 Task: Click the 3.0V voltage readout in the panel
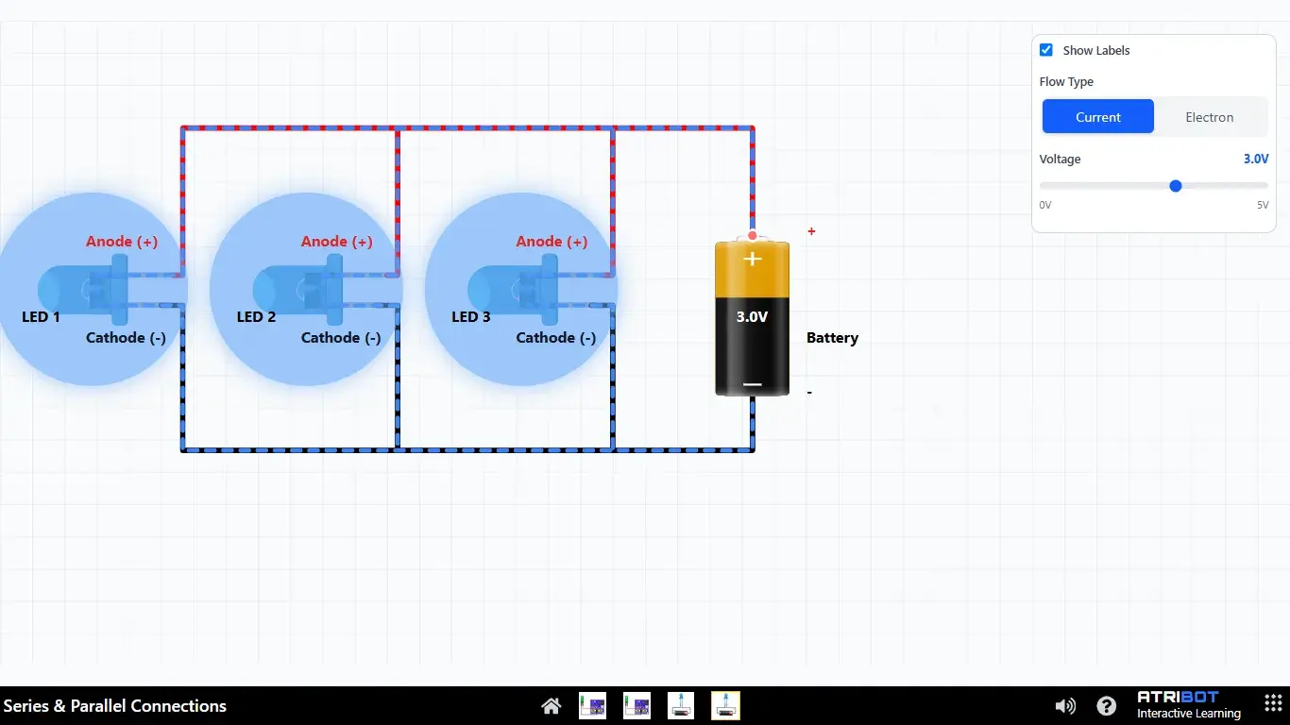click(1256, 159)
